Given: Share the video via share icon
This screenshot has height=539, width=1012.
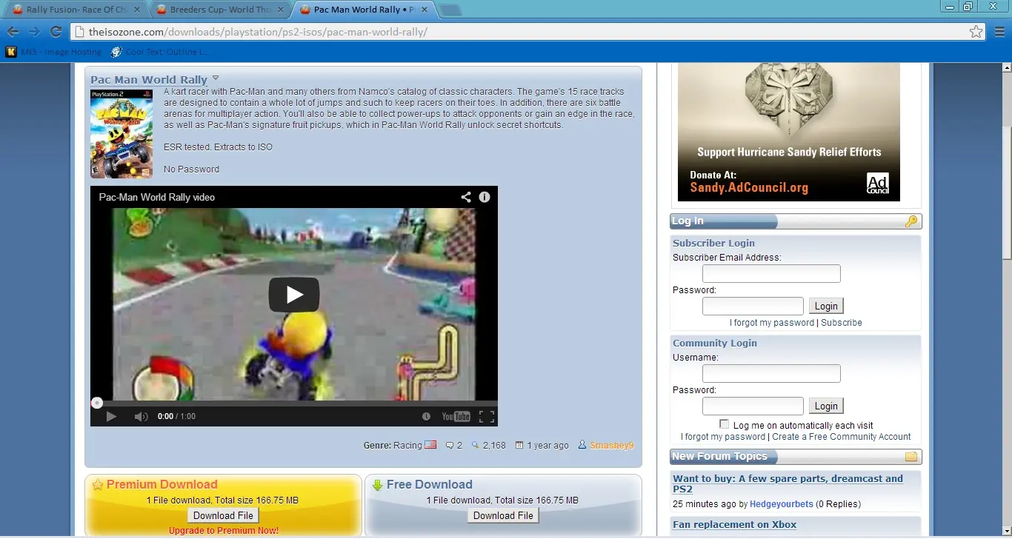Looking at the screenshot, I should [x=466, y=197].
